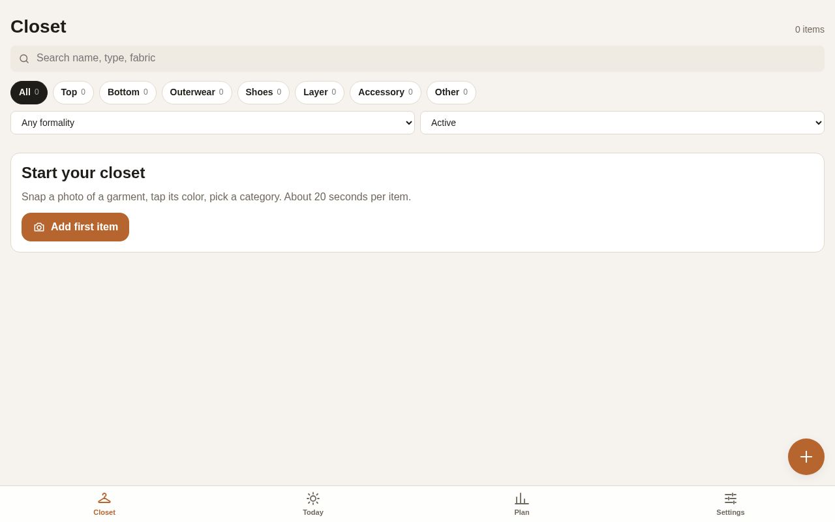Click the search magnifier icon
The width and height of the screenshot is (835, 522).
[x=24, y=59]
